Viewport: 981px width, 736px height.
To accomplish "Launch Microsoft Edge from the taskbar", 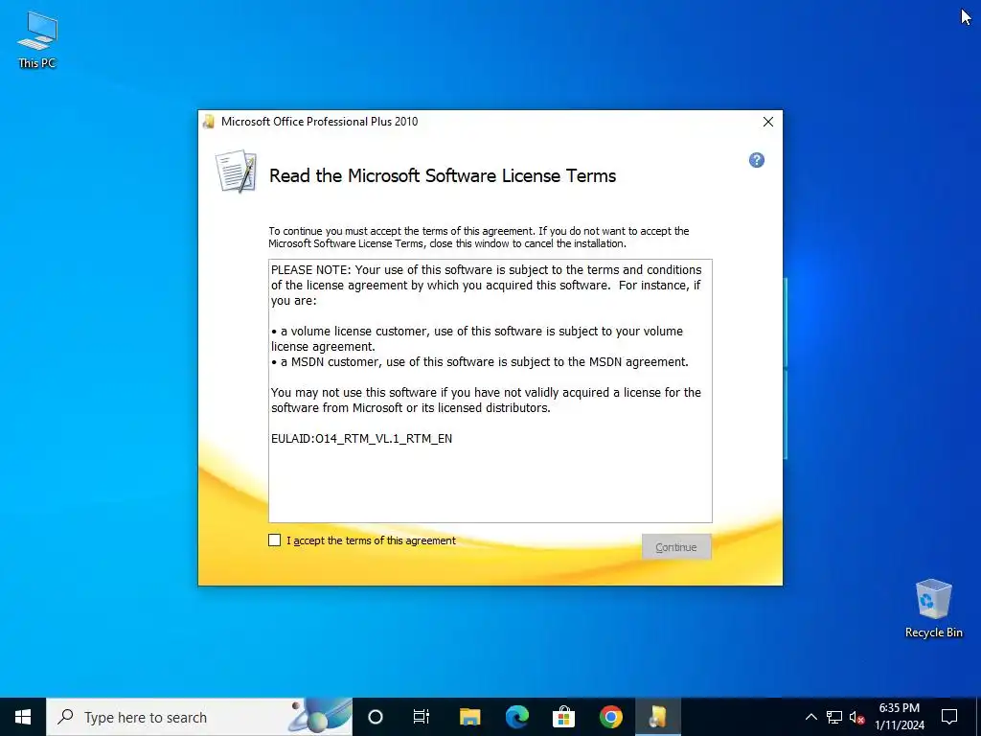I will click(516, 717).
